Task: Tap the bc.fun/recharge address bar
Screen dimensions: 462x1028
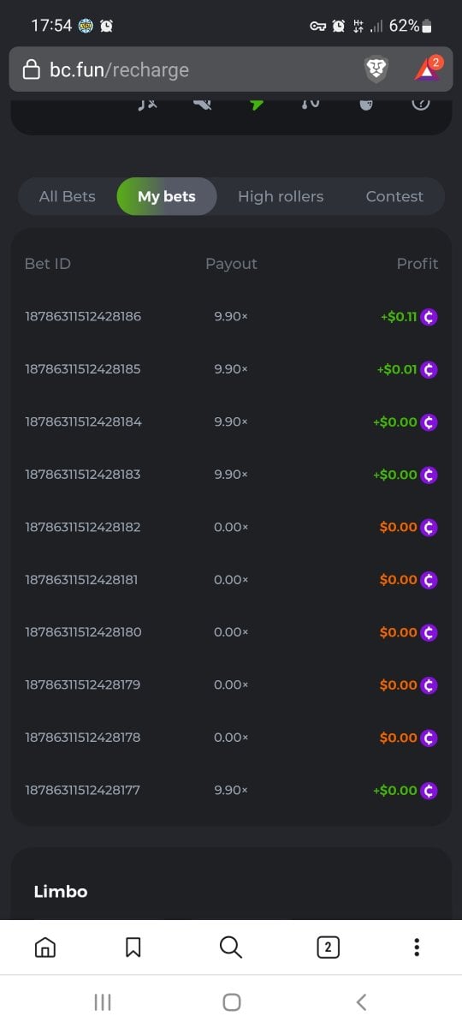Action: 188,69
